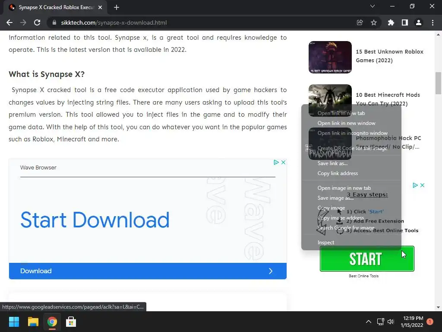Open 15 Best Unknown Roblox Games thumbnail

(330, 57)
